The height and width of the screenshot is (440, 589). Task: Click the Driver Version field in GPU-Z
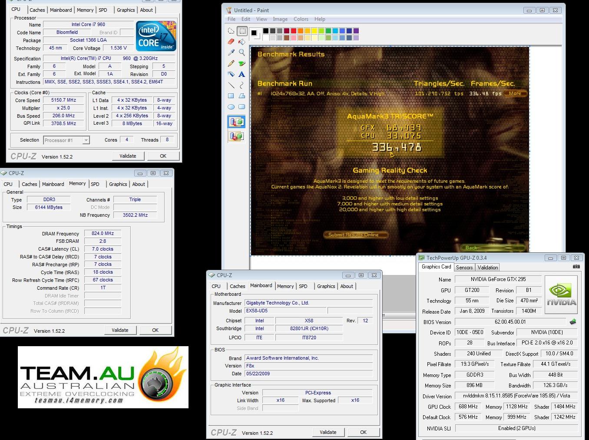(x=516, y=396)
